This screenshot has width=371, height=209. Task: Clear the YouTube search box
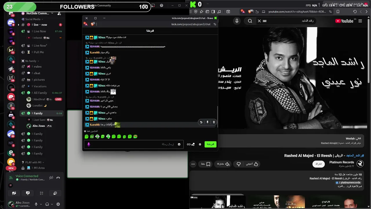point(259,21)
